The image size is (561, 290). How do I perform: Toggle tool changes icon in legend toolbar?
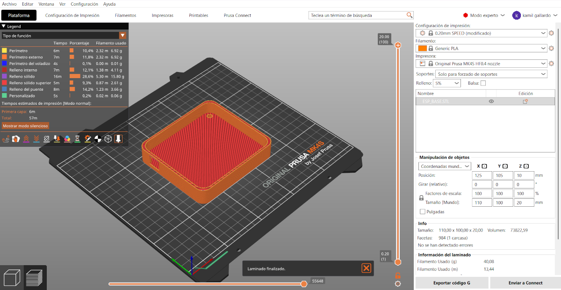[x=57, y=138]
